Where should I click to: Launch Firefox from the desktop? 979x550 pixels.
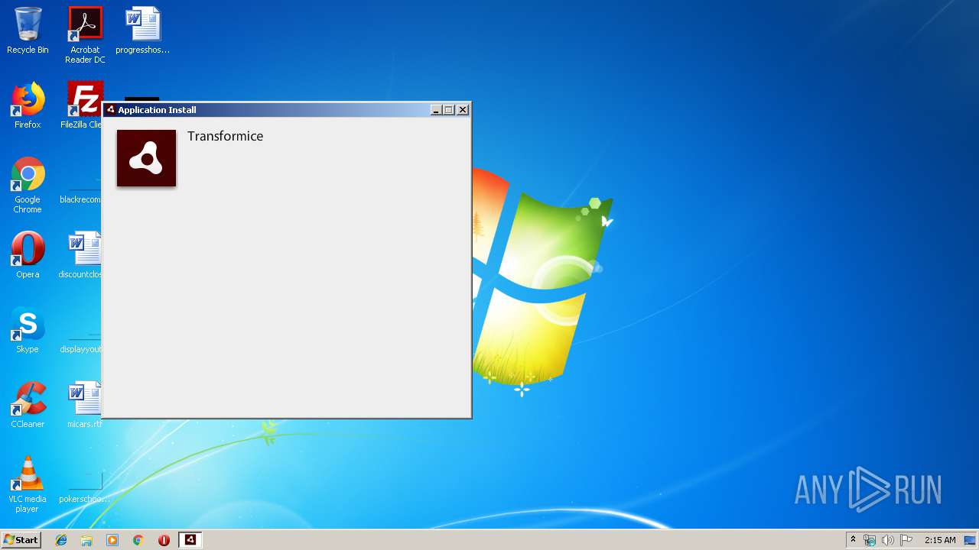(x=28, y=105)
